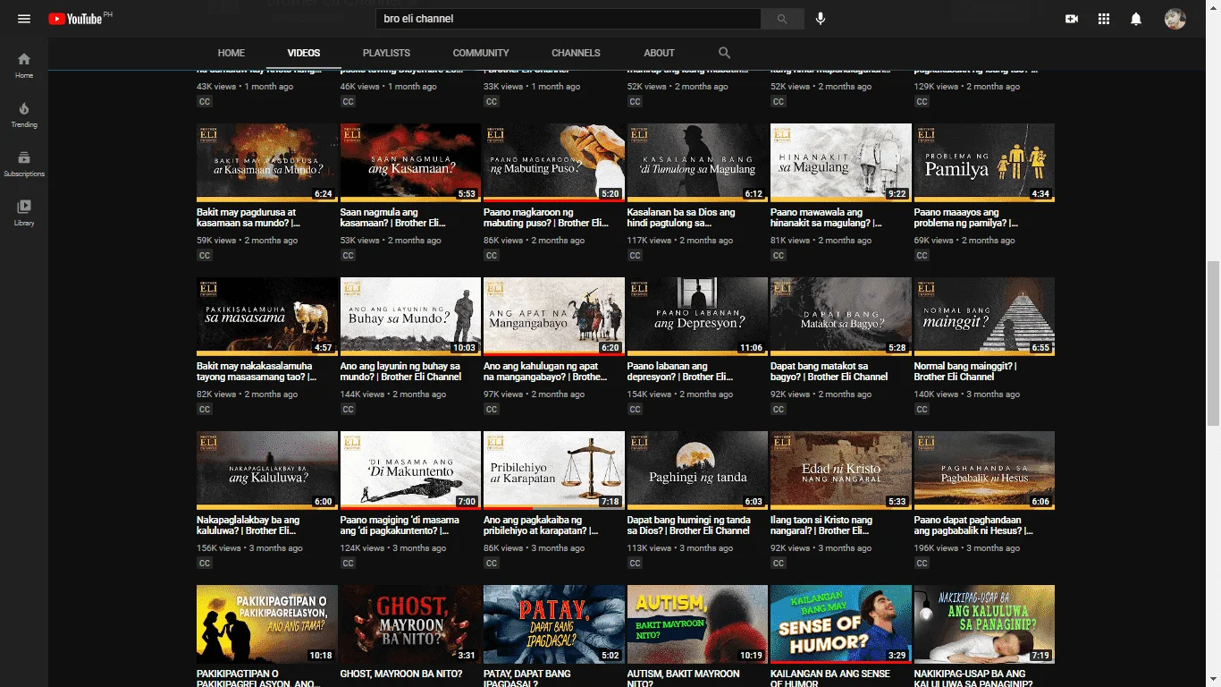1221x687 pixels.
Task: Click title 'Dapat bang humingi ng tanda sa Dios?'
Action: click(x=688, y=525)
